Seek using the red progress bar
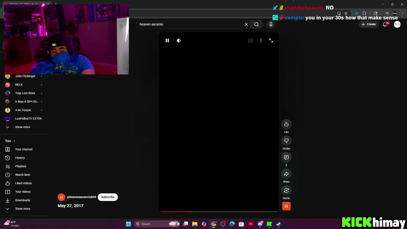407x229 pixels. tap(218, 212)
